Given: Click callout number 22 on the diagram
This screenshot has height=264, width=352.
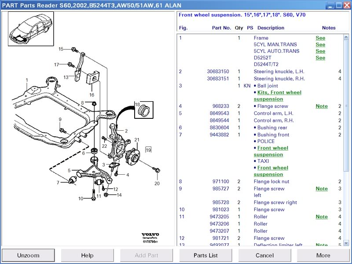Looking at the screenshot, I should click(104, 146).
